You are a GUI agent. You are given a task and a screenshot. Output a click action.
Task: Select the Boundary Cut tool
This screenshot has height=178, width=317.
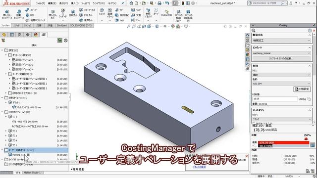pos(86,20)
